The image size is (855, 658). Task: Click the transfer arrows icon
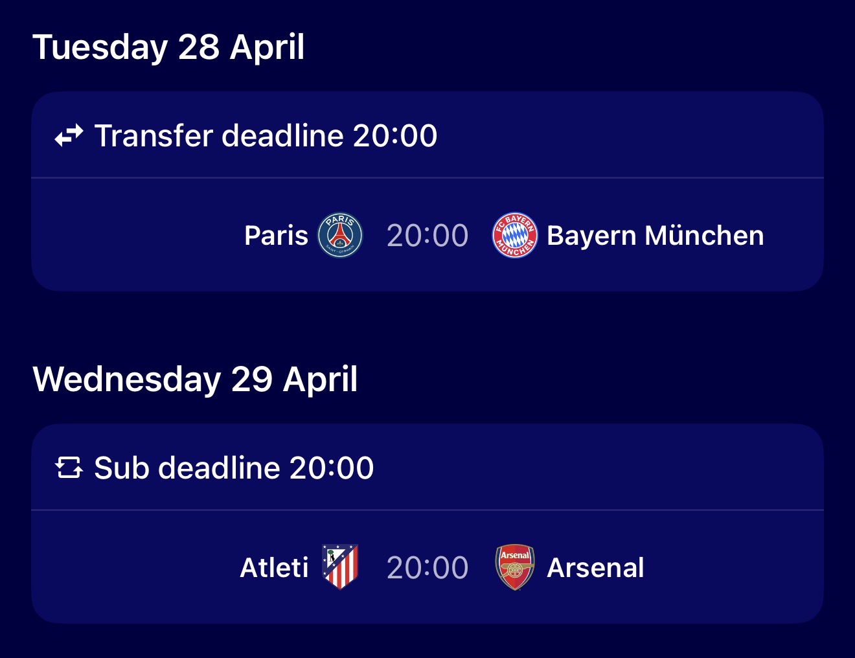[69, 136]
